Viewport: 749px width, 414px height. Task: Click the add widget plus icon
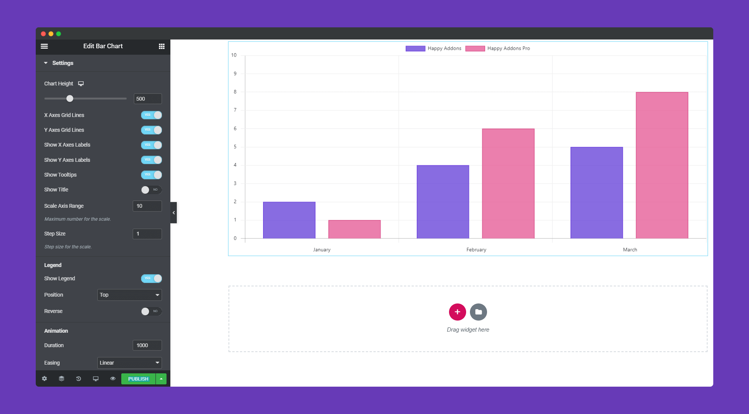pyautogui.click(x=457, y=311)
